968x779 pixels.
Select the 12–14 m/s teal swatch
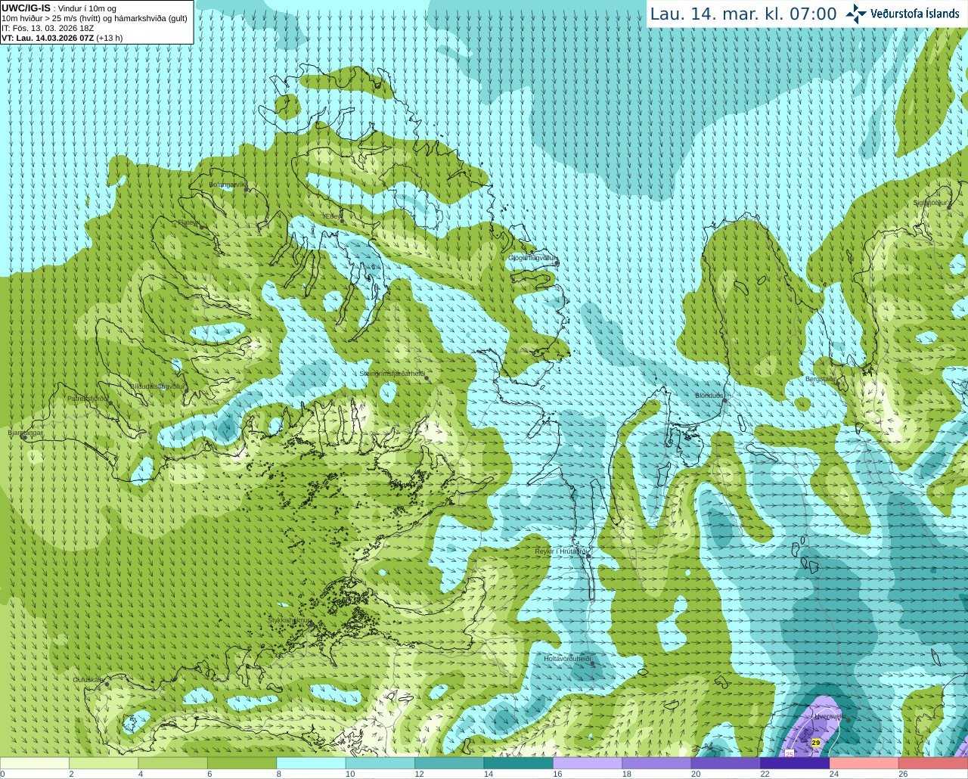point(449,763)
